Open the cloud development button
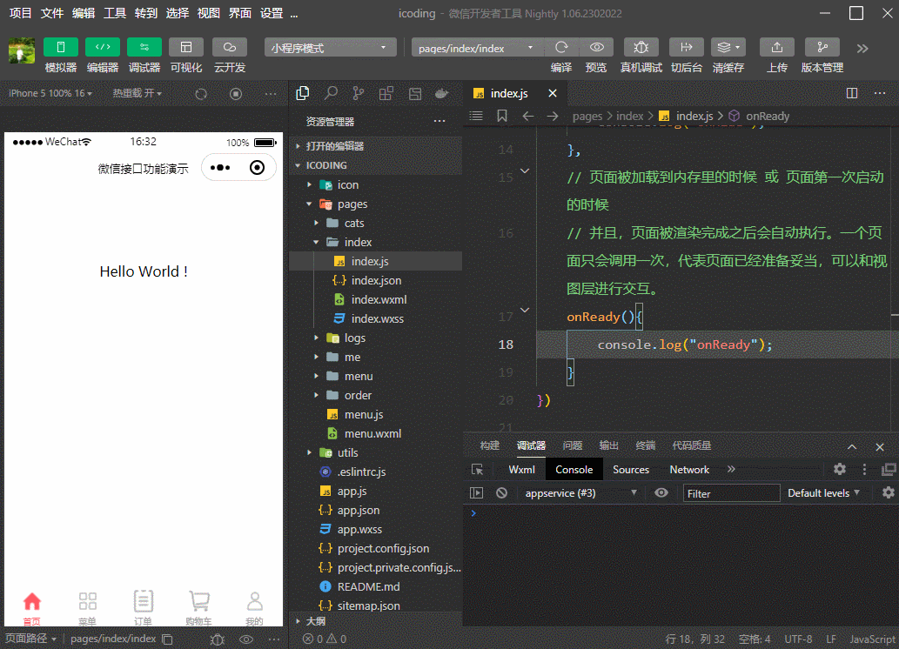Viewport: 899px width, 649px height. 230,47
